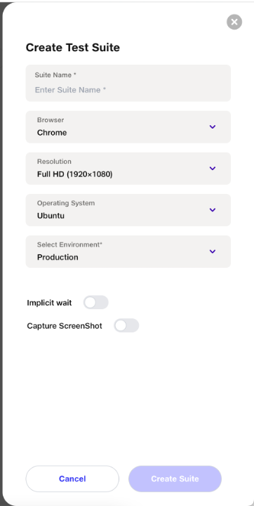Image resolution: width=254 pixels, height=506 pixels.
Task: Click the Operating System chevron arrow
Action: (213, 210)
